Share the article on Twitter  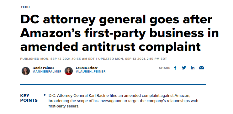(x=184, y=68)
